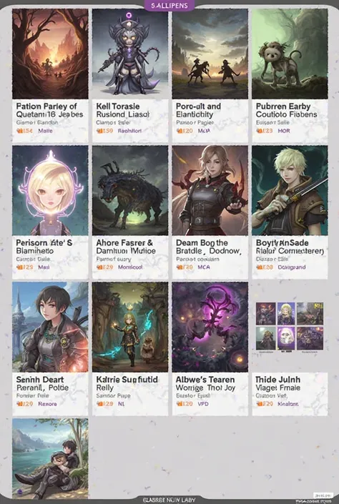Open the blond swordsman artwork card
The image size is (339, 504).
(290, 190)
